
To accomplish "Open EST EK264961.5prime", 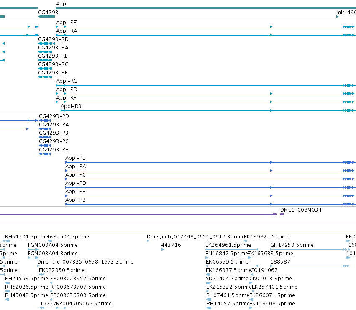I will tap(228, 245).
